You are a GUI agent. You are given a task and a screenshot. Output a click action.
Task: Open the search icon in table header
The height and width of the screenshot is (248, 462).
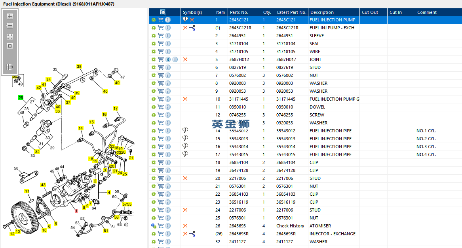163,12
